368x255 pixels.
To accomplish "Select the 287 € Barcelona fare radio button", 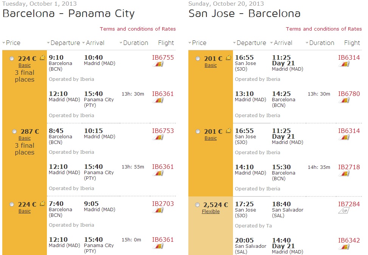I will (x=14, y=131).
